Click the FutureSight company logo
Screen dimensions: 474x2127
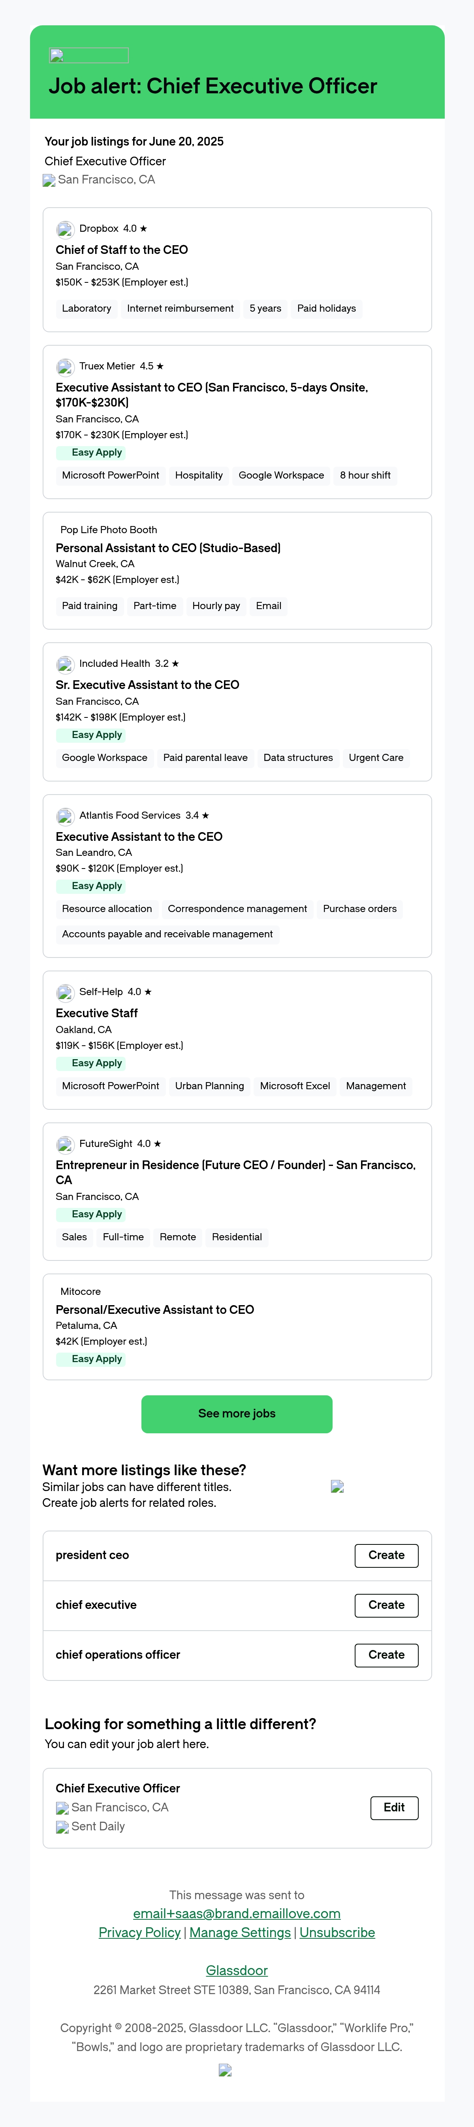click(x=65, y=1145)
